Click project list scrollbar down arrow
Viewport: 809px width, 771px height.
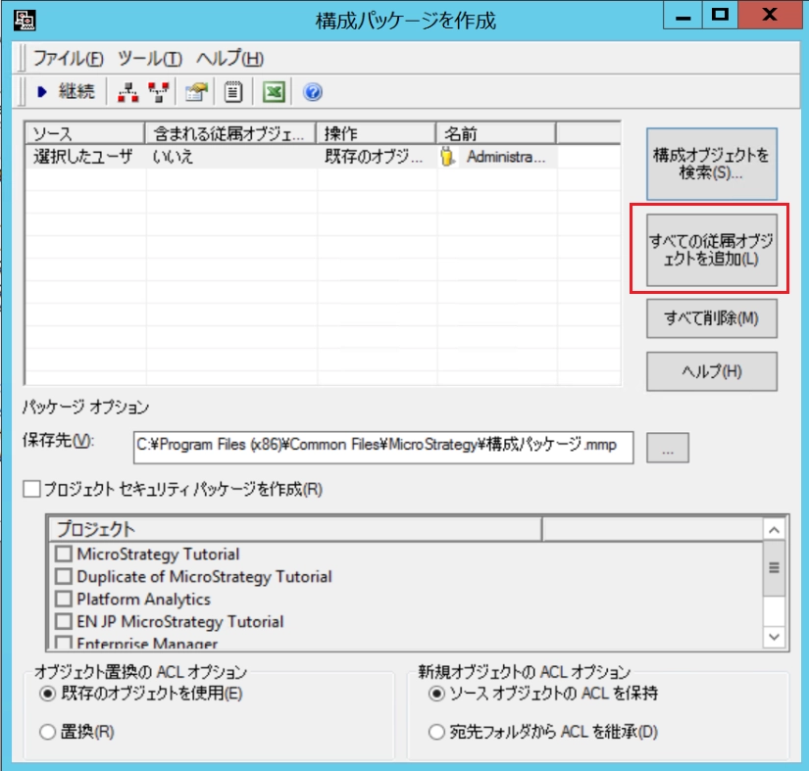(774, 637)
